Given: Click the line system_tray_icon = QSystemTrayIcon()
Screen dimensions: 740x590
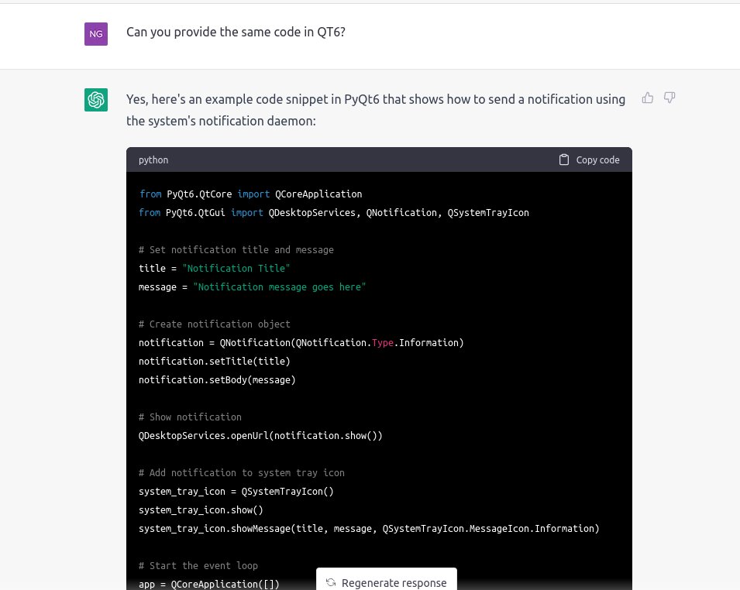Looking at the screenshot, I should 236,492.
